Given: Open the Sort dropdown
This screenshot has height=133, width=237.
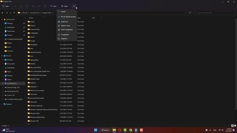Looking at the screenshot, I should pos(54,6).
